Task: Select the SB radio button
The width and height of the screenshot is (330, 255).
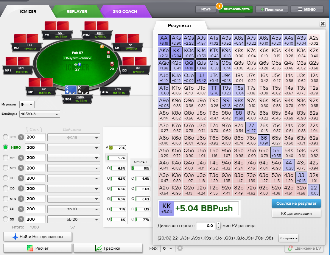Action: pos(5,209)
